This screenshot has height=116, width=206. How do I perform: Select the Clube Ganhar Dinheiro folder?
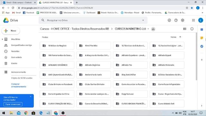[94, 84]
